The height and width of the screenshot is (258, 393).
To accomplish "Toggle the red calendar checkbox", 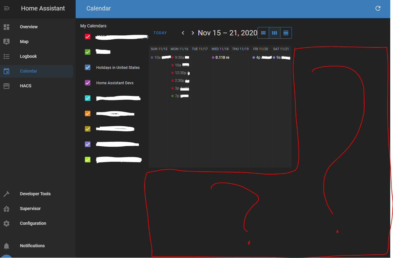I will pyautogui.click(x=88, y=37).
